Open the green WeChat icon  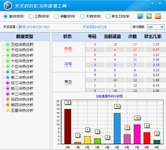point(149,16)
